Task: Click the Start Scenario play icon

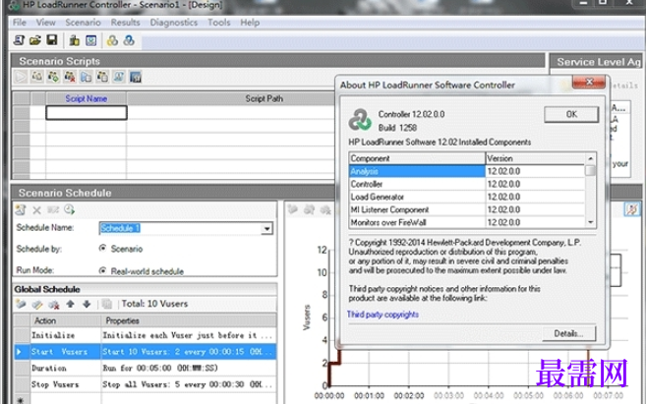Action: point(21,77)
